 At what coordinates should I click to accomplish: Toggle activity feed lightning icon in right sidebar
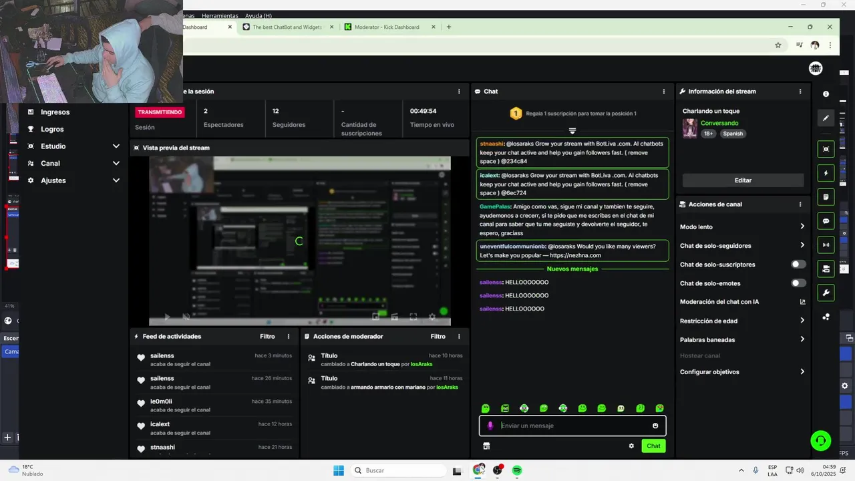click(x=826, y=173)
